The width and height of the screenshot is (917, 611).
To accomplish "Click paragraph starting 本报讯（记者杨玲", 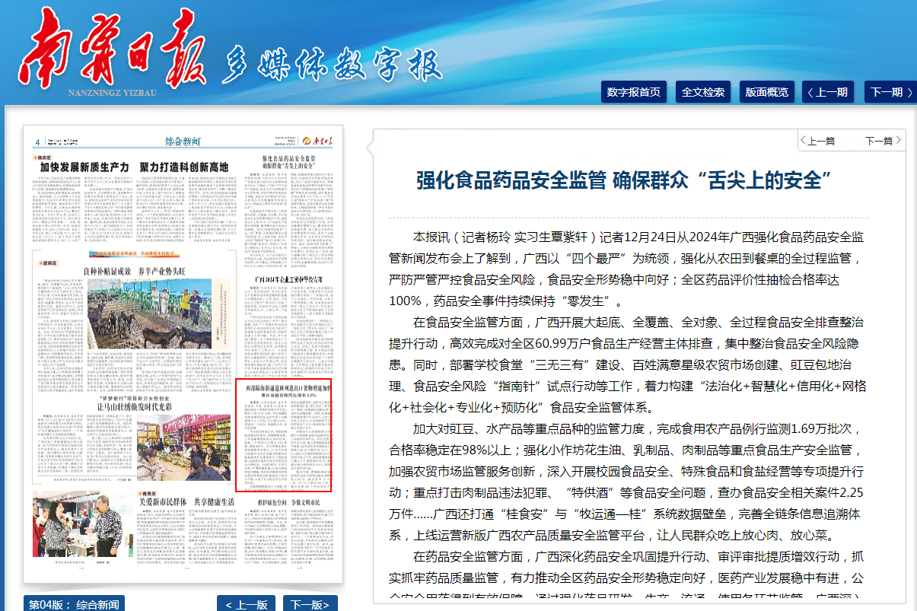I will point(627,268).
